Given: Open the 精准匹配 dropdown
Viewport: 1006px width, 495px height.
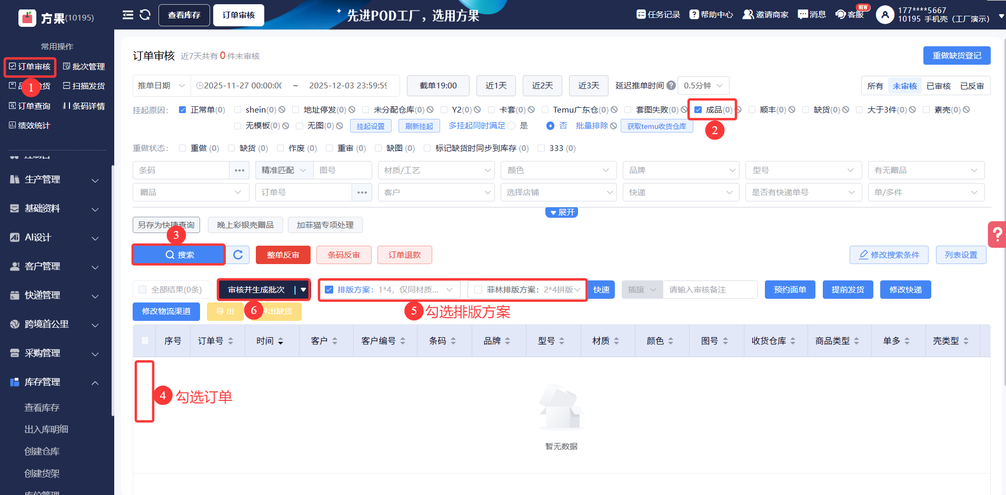Looking at the screenshot, I should (284, 170).
